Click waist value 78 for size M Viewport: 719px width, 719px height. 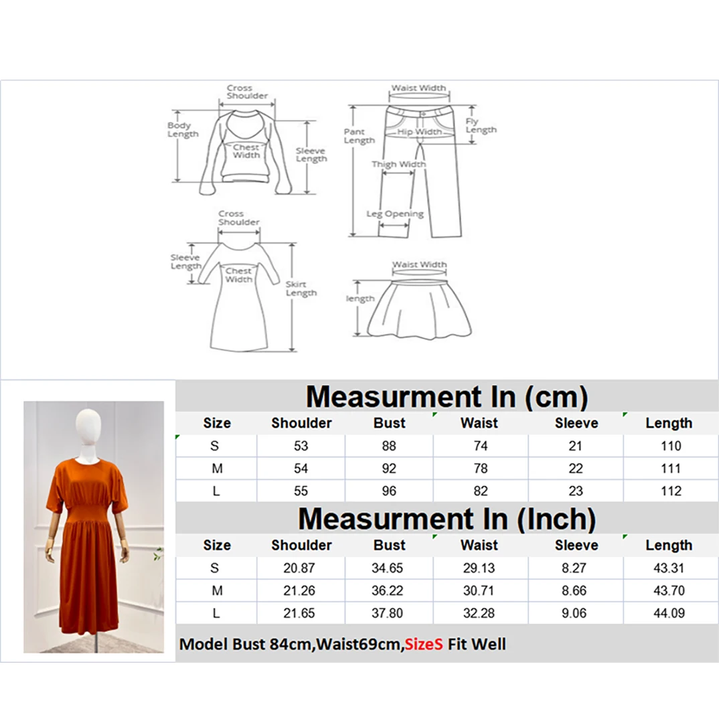click(481, 468)
